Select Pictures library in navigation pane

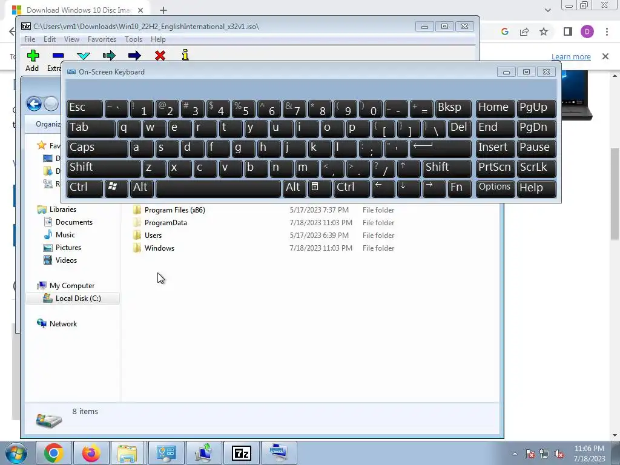point(68,248)
